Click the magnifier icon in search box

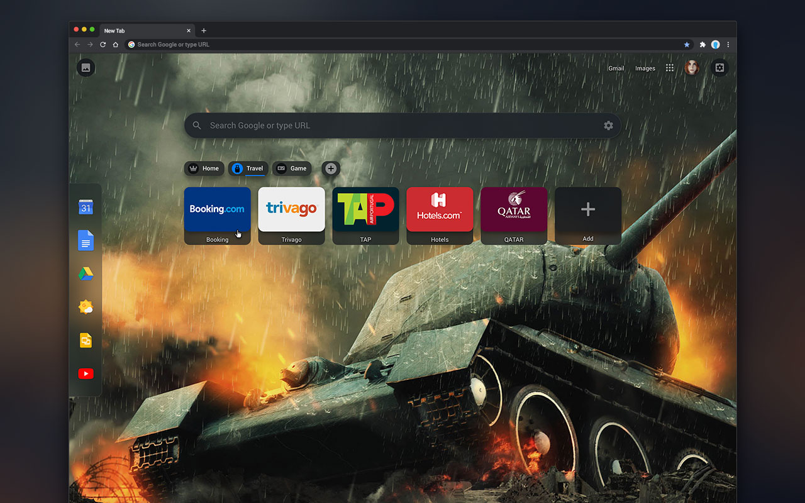coord(197,126)
